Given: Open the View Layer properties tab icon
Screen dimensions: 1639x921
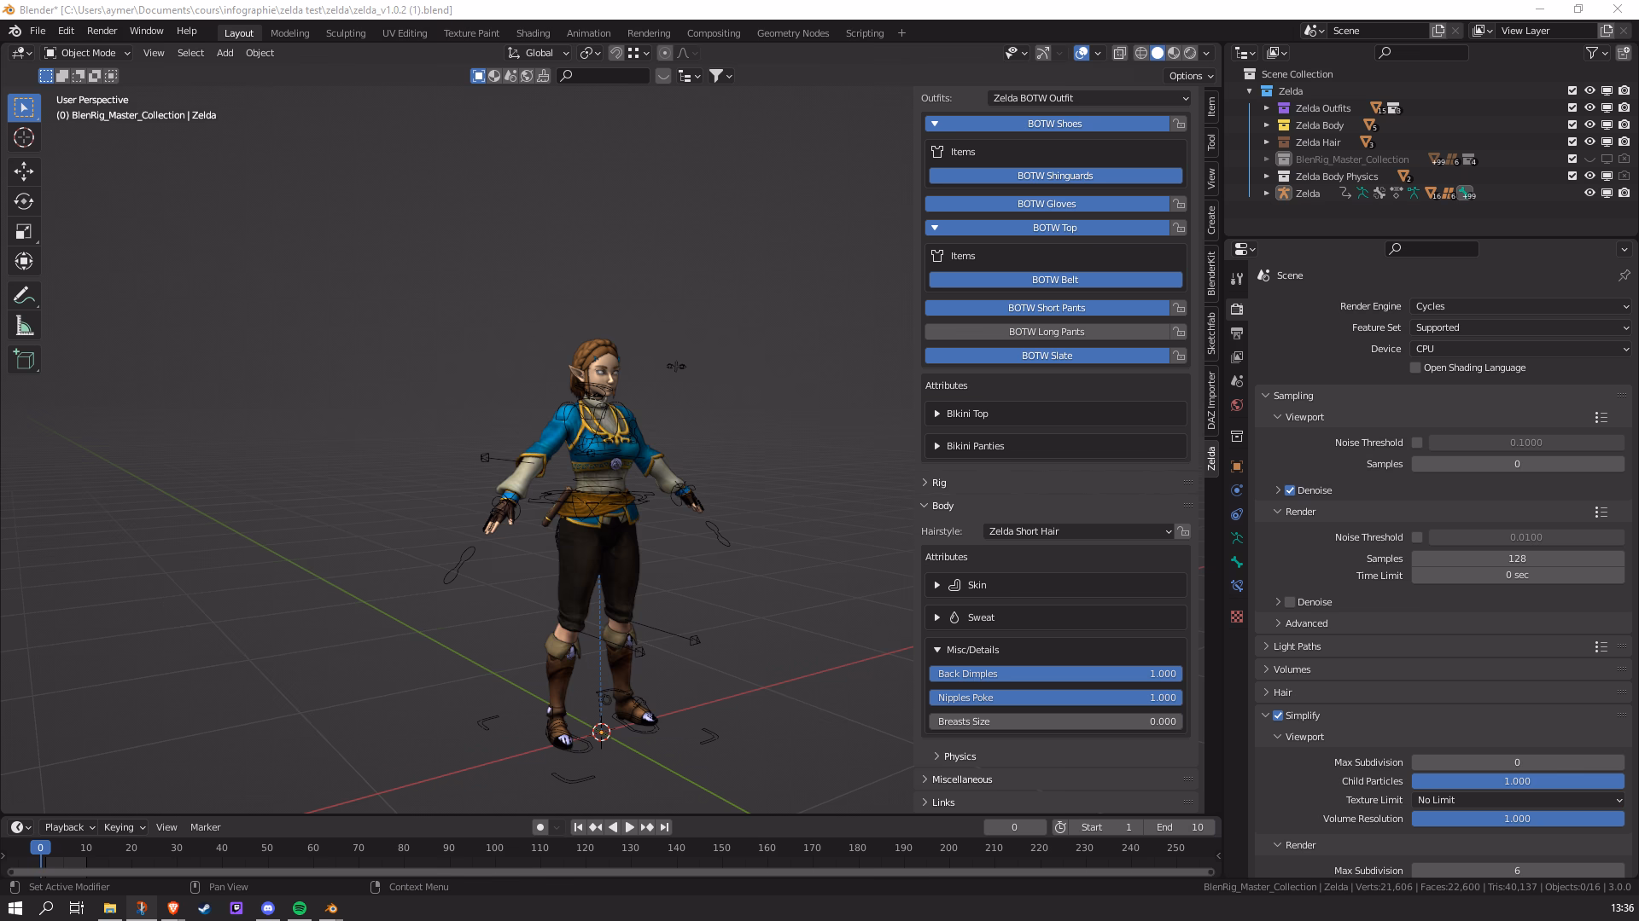Looking at the screenshot, I should point(1237,356).
